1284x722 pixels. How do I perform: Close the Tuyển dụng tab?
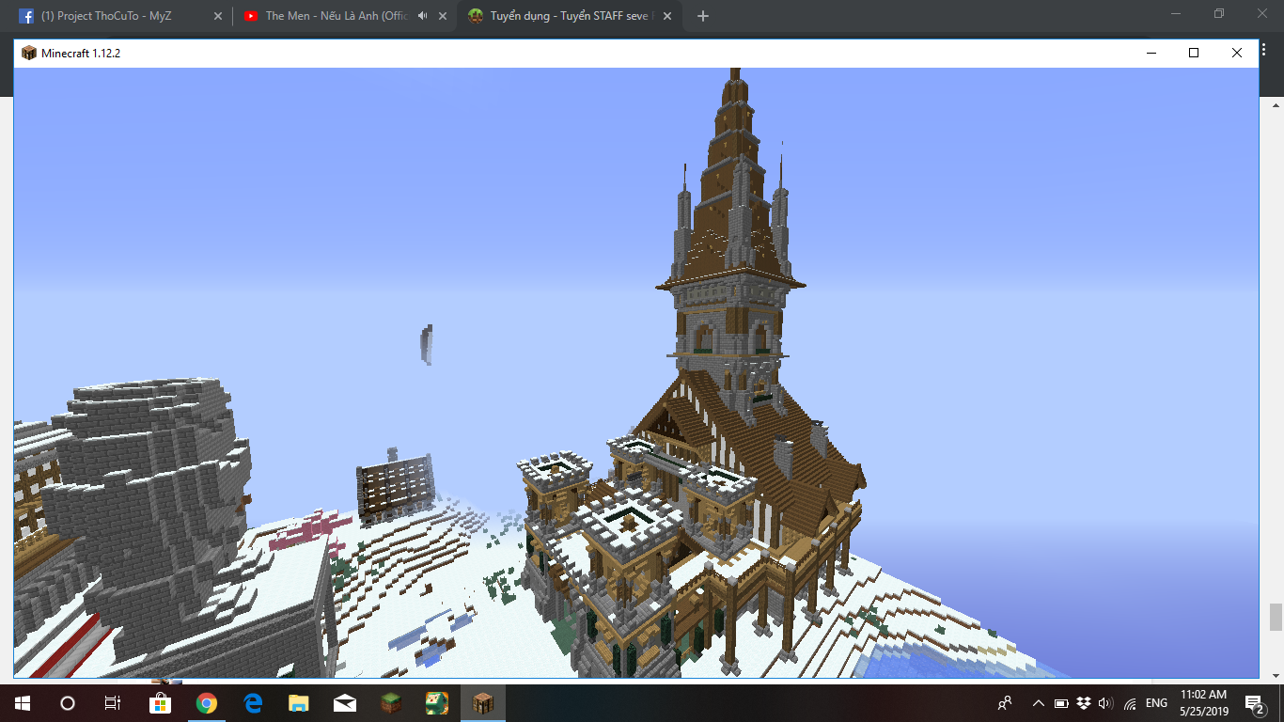(x=667, y=16)
